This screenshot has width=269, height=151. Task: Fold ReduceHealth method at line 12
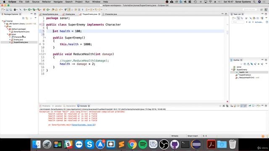click(x=45, y=54)
